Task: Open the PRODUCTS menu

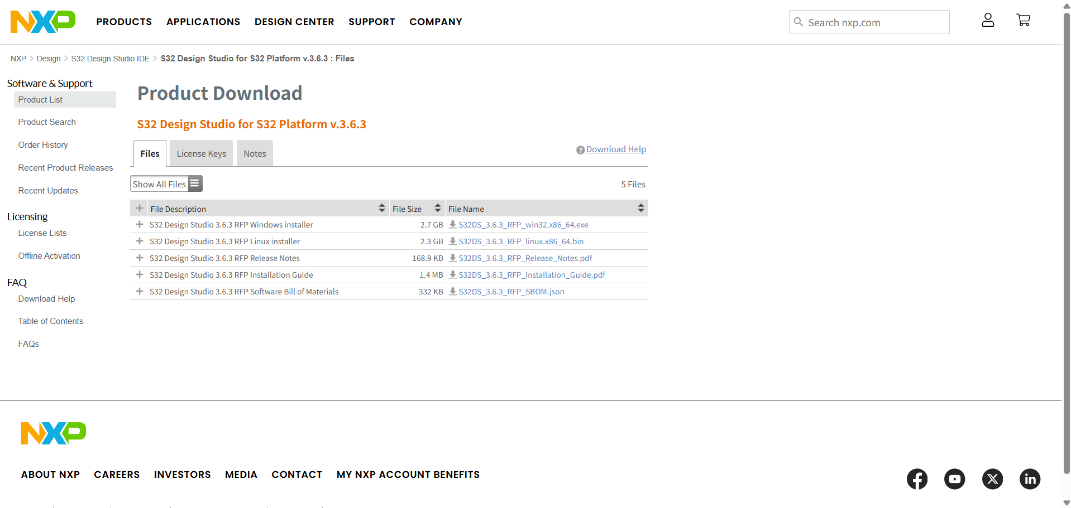Action: tap(124, 22)
